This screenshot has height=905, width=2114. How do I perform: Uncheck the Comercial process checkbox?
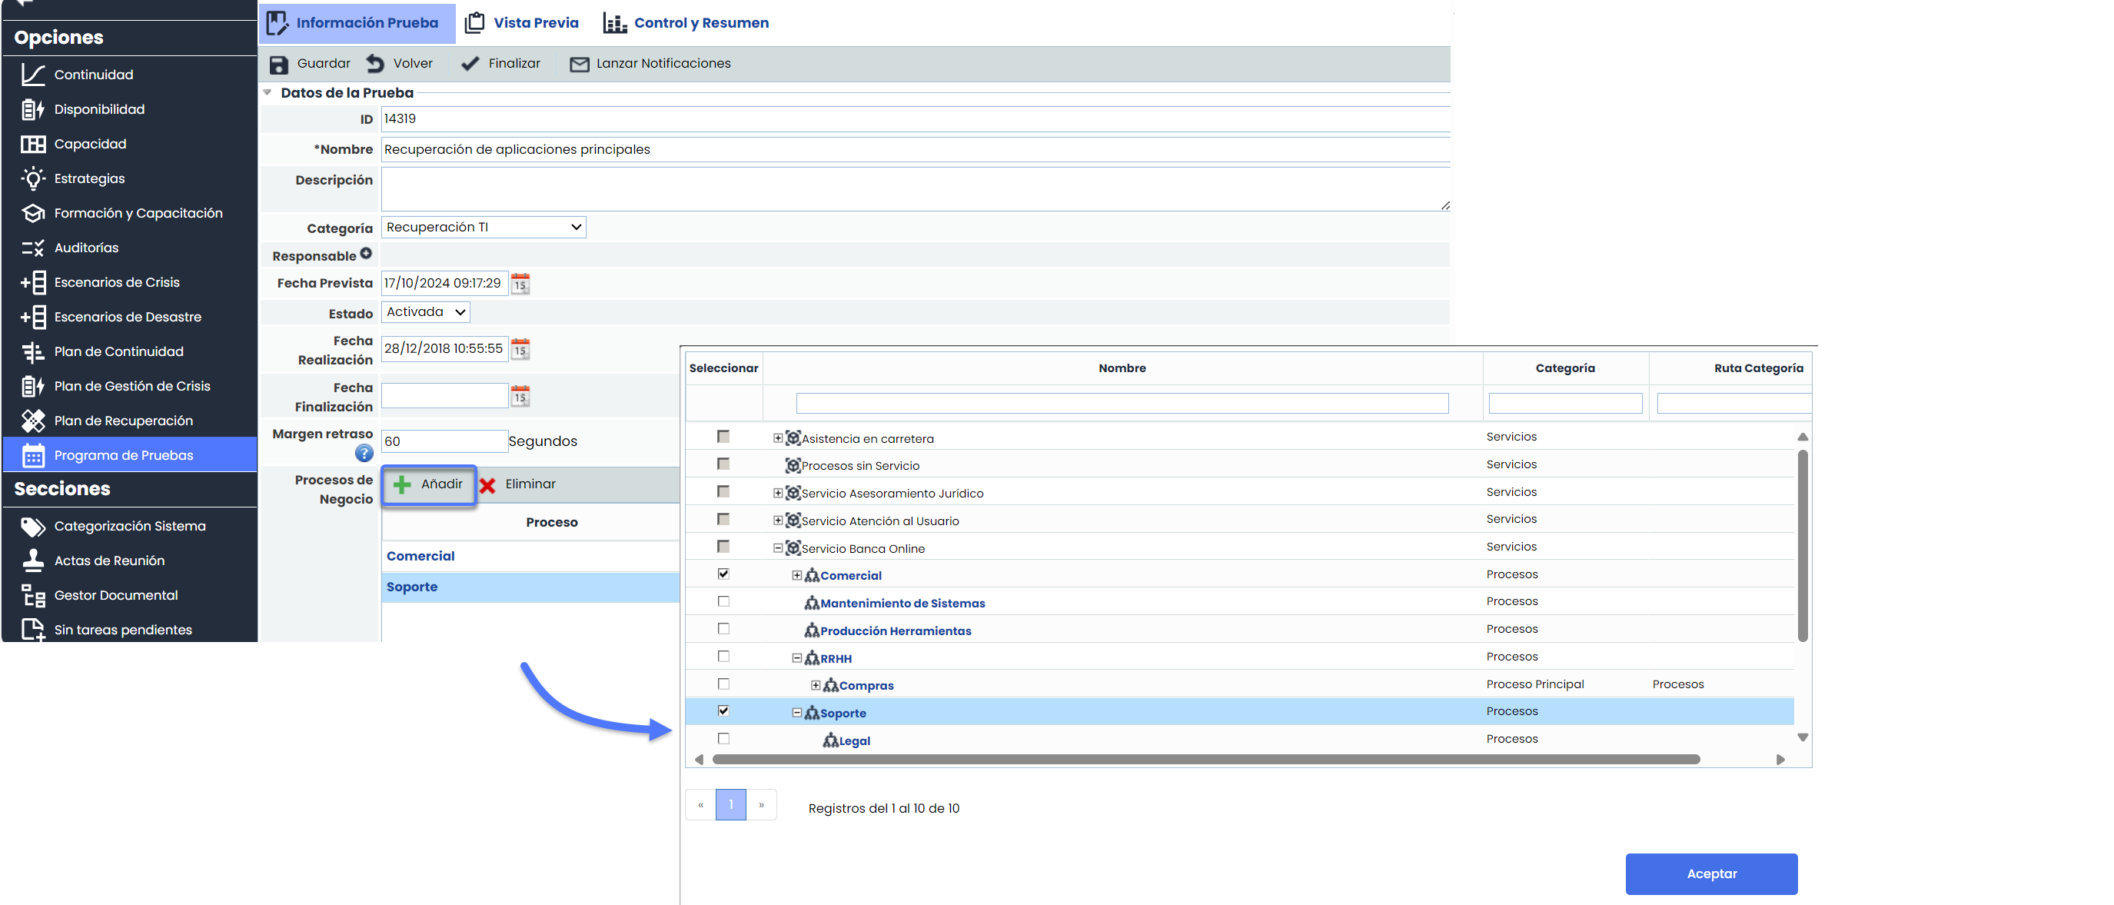point(723,574)
